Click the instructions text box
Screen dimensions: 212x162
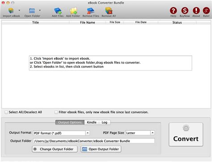110,63
